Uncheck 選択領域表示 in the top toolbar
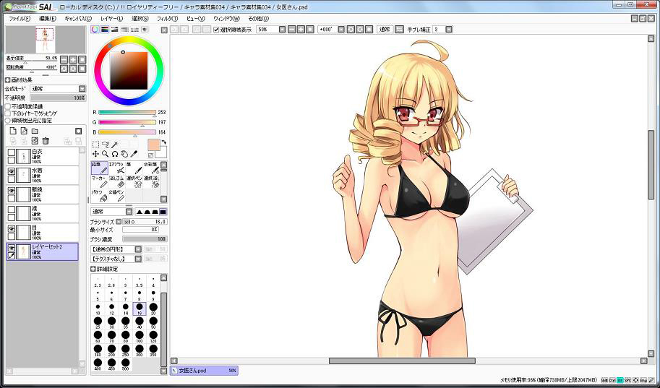Viewport: 660px width, 388px height. [x=216, y=30]
